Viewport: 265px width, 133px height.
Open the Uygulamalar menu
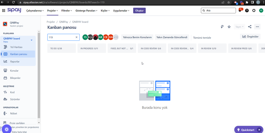pyautogui.click(x=121, y=11)
